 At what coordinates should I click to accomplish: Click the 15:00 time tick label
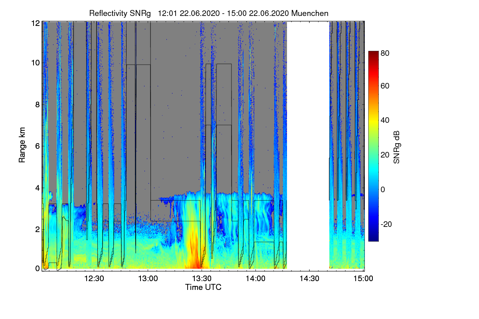tap(363, 278)
